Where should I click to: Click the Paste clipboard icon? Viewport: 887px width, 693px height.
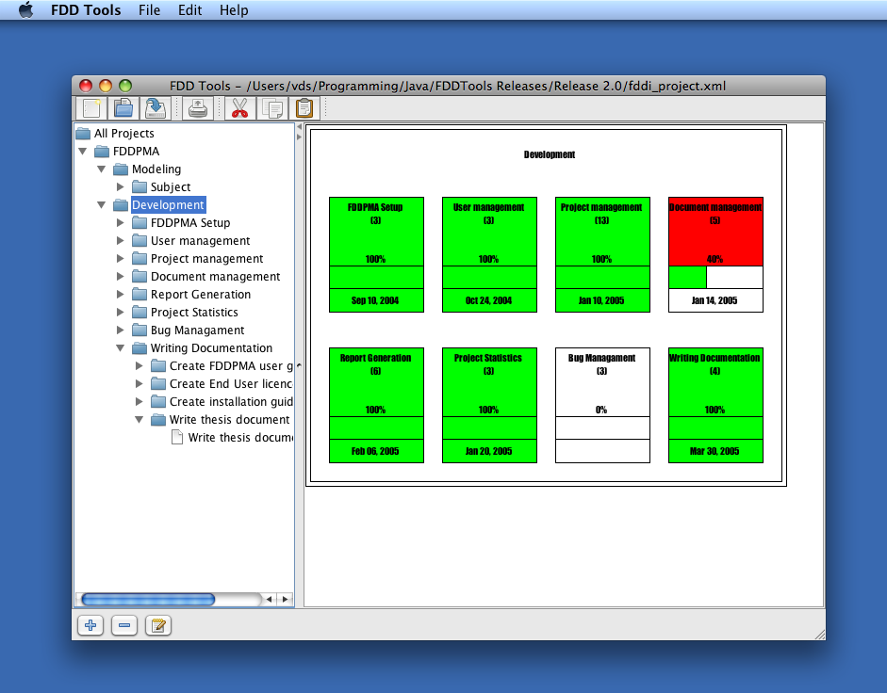pyautogui.click(x=304, y=108)
